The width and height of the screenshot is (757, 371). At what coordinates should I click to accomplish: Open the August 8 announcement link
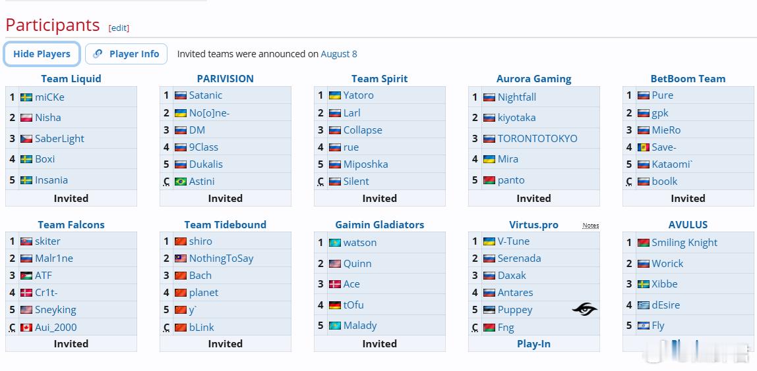(x=339, y=54)
